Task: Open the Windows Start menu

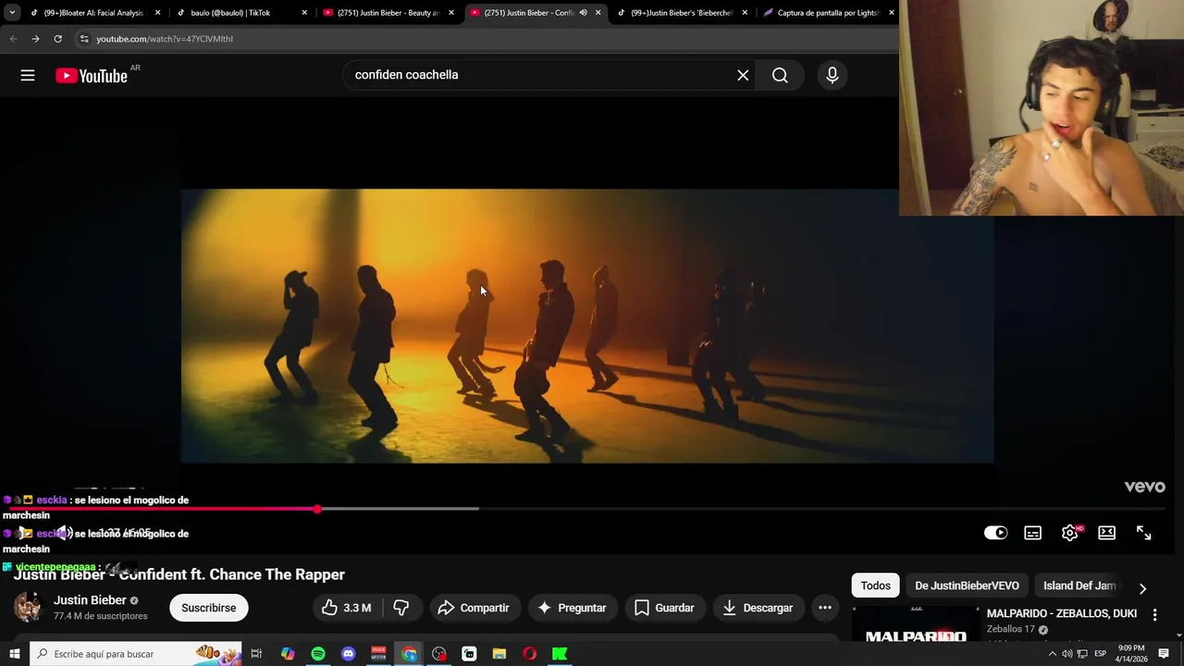Action: (14, 654)
